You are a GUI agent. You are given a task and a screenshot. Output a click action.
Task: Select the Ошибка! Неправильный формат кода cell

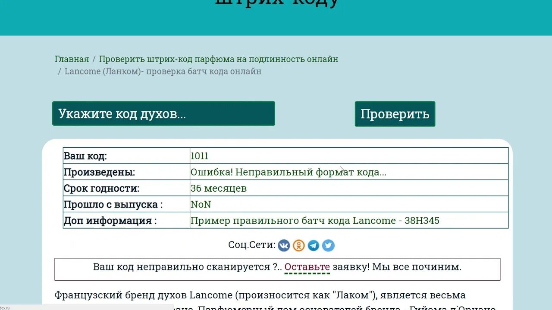(x=349, y=172)
